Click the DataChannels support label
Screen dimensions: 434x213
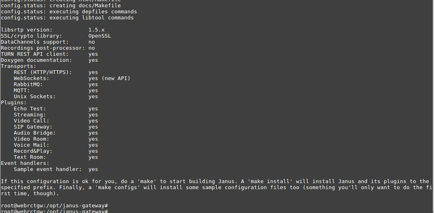click(34, 42)
